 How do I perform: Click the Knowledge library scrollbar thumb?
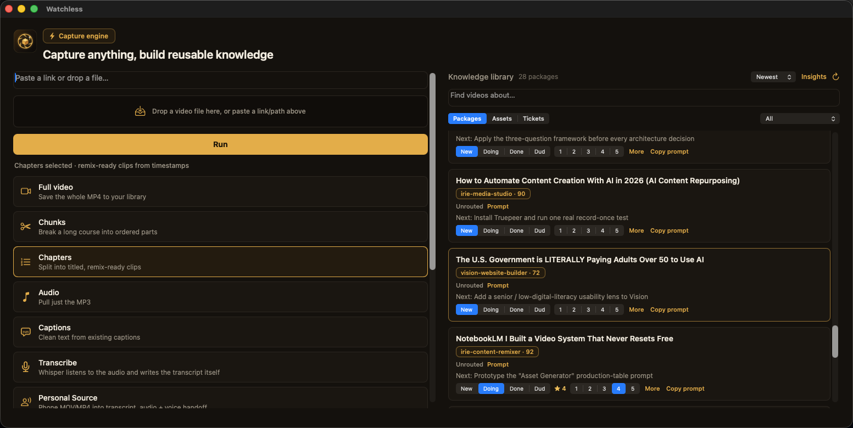[835, 341]
